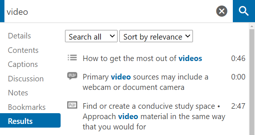Click the vertical scrollbar thumb

click(252, 82)
